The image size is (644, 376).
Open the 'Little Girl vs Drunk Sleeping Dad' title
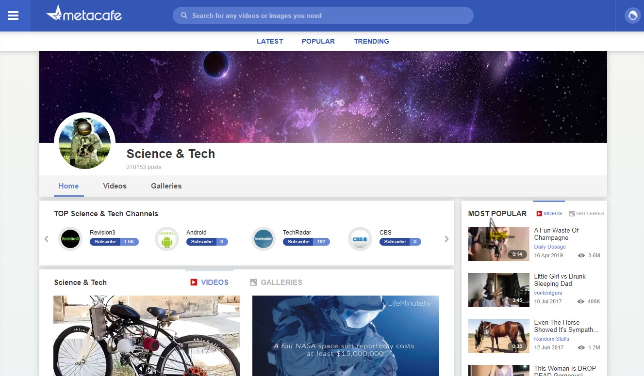pos(560,280)
